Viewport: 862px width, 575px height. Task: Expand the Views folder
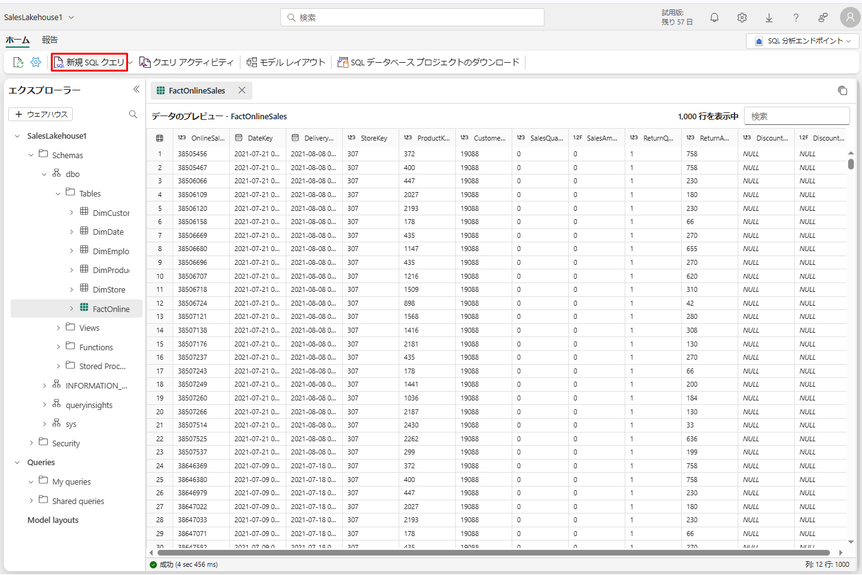pyautogui.click(x=58, y=328)
